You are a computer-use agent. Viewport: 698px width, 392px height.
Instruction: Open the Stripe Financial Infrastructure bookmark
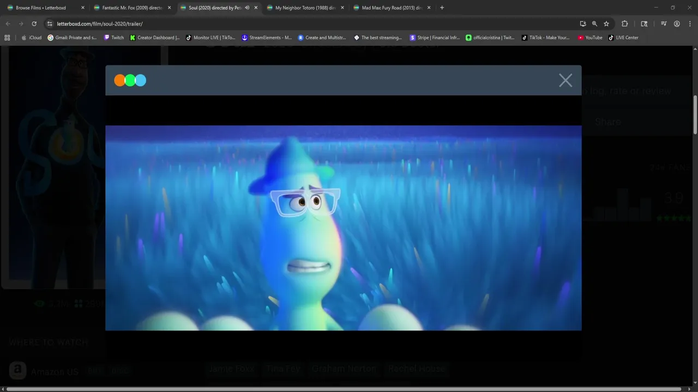pos(435,38)
